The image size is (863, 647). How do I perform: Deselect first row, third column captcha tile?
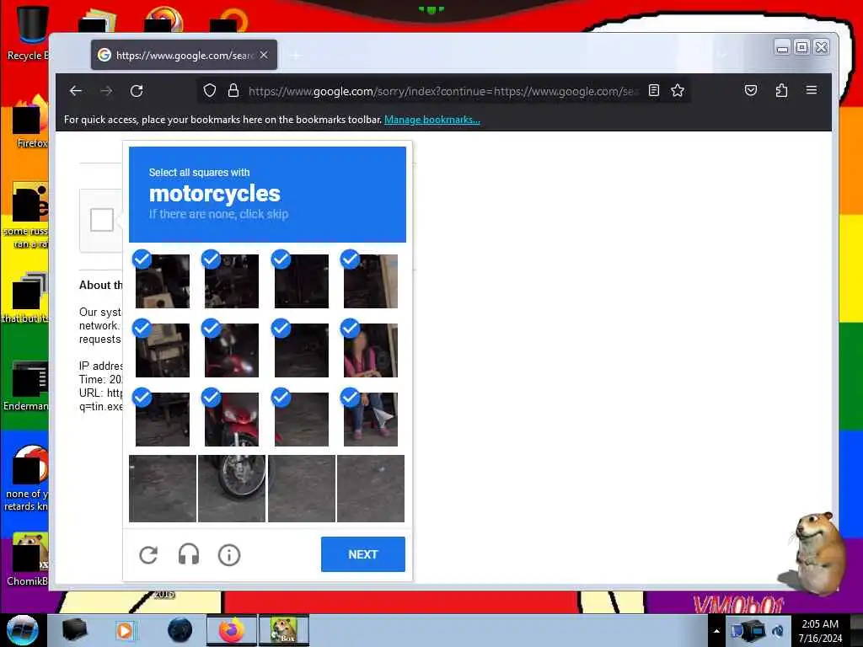tap(302, 281)
